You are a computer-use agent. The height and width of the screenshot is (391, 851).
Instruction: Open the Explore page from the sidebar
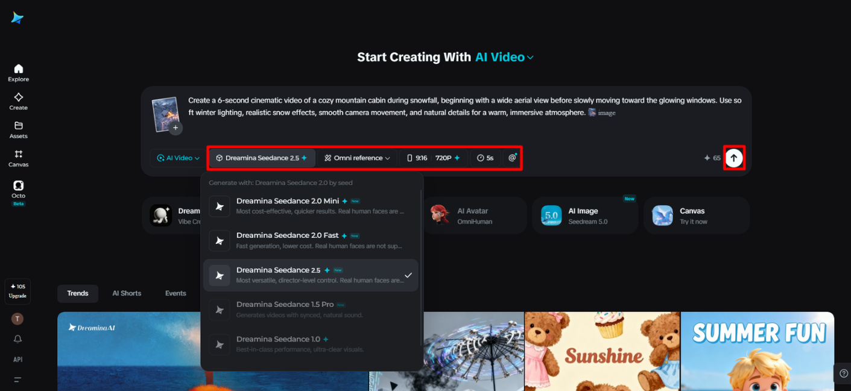[x=18, y=73]
